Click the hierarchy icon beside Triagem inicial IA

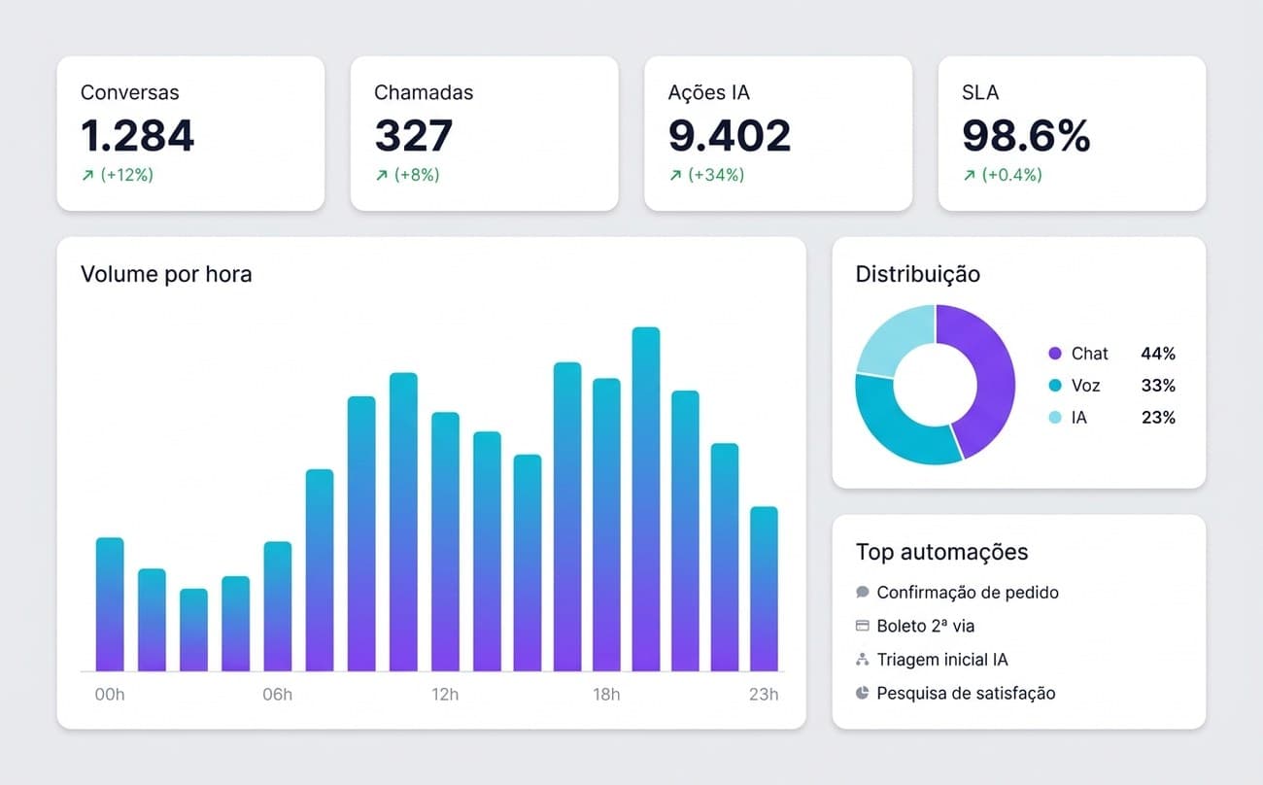pos(863,660)
